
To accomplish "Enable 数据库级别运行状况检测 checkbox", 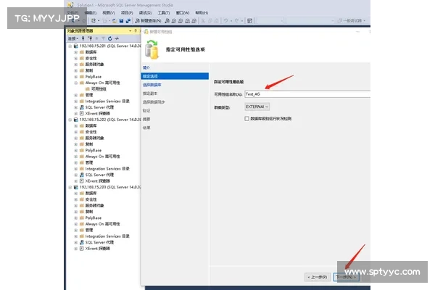I will click(246, 118).
